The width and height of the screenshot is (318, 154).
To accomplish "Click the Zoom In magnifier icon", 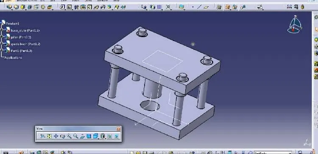I will point(69,136).
